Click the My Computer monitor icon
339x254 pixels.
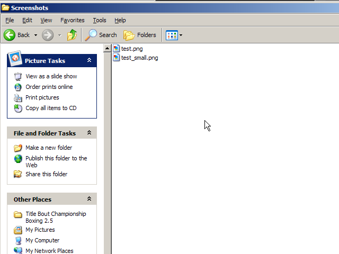pos(18,241)
